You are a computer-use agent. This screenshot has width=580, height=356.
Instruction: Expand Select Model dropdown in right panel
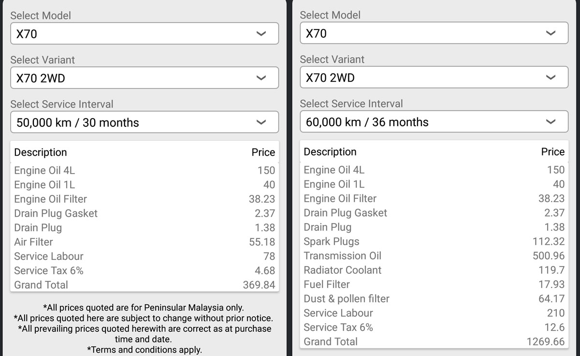pos(434,33)
